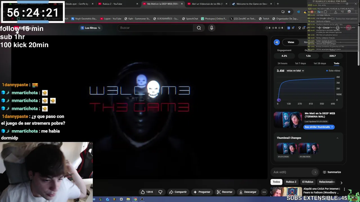
Task: Toggle the Este video legend series
Action: pyautogui.click(x=333, y=71)
